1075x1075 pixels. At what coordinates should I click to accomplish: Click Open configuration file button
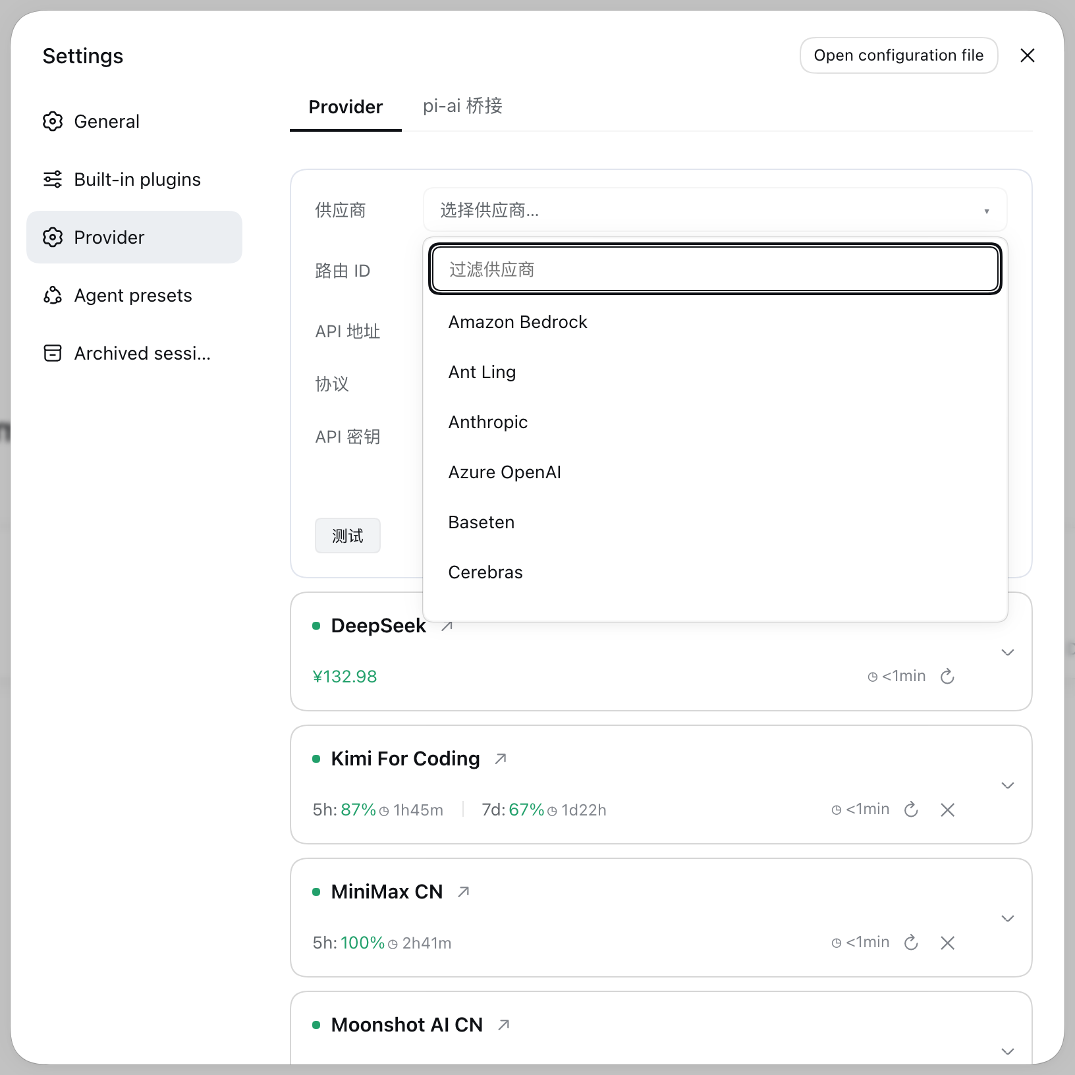(x=898, y=55)
